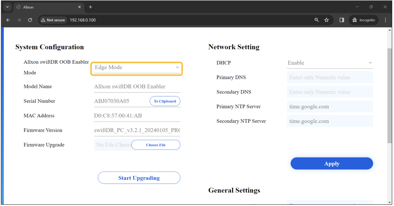Select the Allxon browser tab
Image resolution: width=394 pixels, height=206 pixels.
pos(49,7)
